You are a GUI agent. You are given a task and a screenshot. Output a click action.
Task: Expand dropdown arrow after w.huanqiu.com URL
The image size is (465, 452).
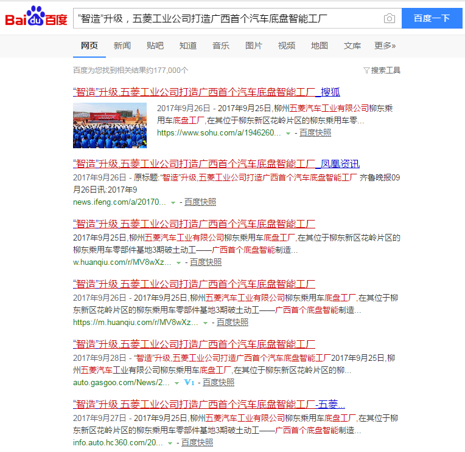click(178, 263)
